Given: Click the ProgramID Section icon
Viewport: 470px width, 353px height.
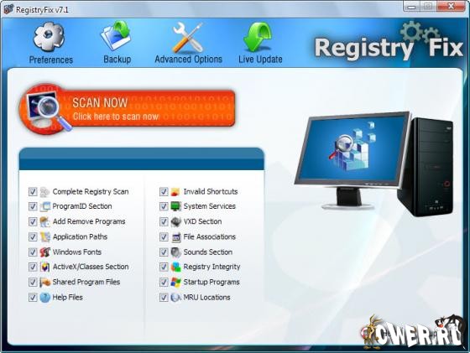Looking at the screenshot, I should point(44,206).
